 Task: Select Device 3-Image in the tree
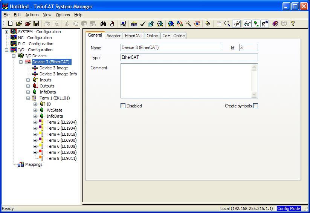coord(53,68)
